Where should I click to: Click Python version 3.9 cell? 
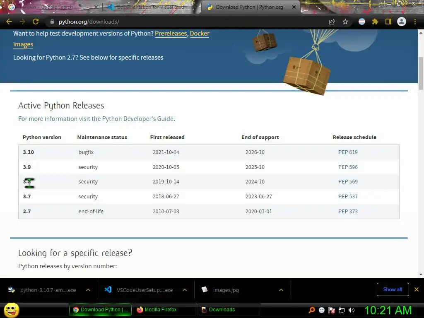click(x=27, y=167)
